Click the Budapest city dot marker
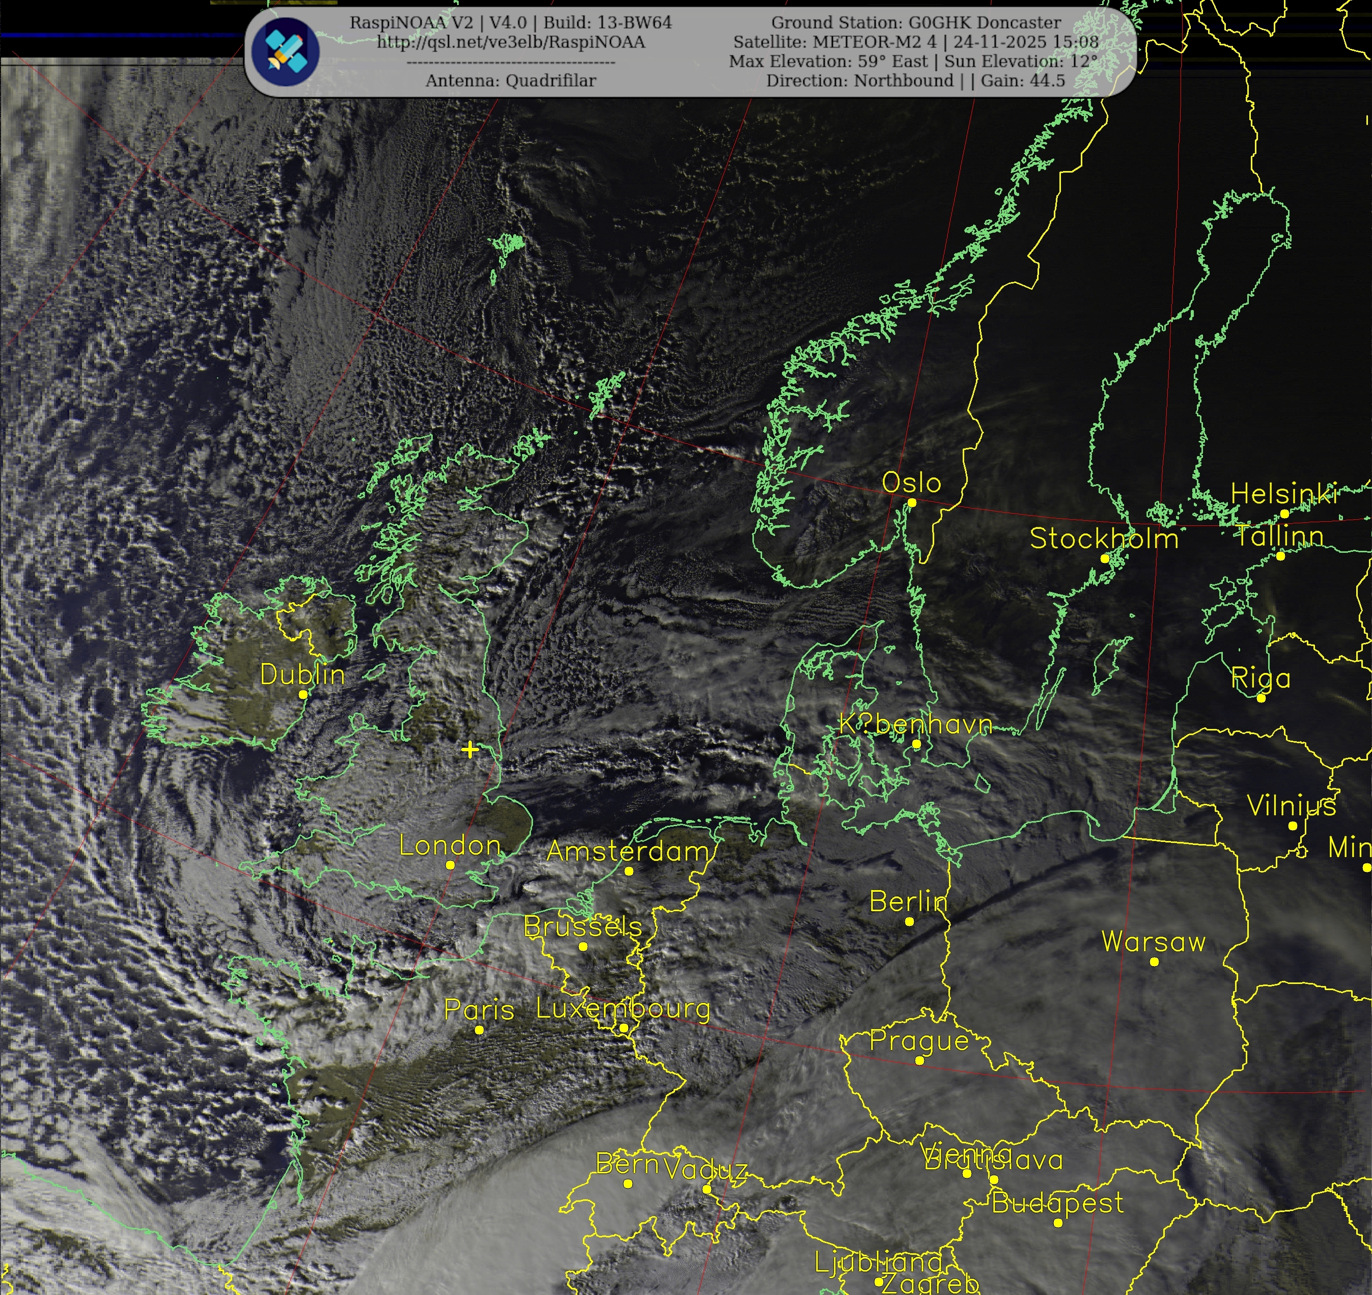 coord(1058,1223)
